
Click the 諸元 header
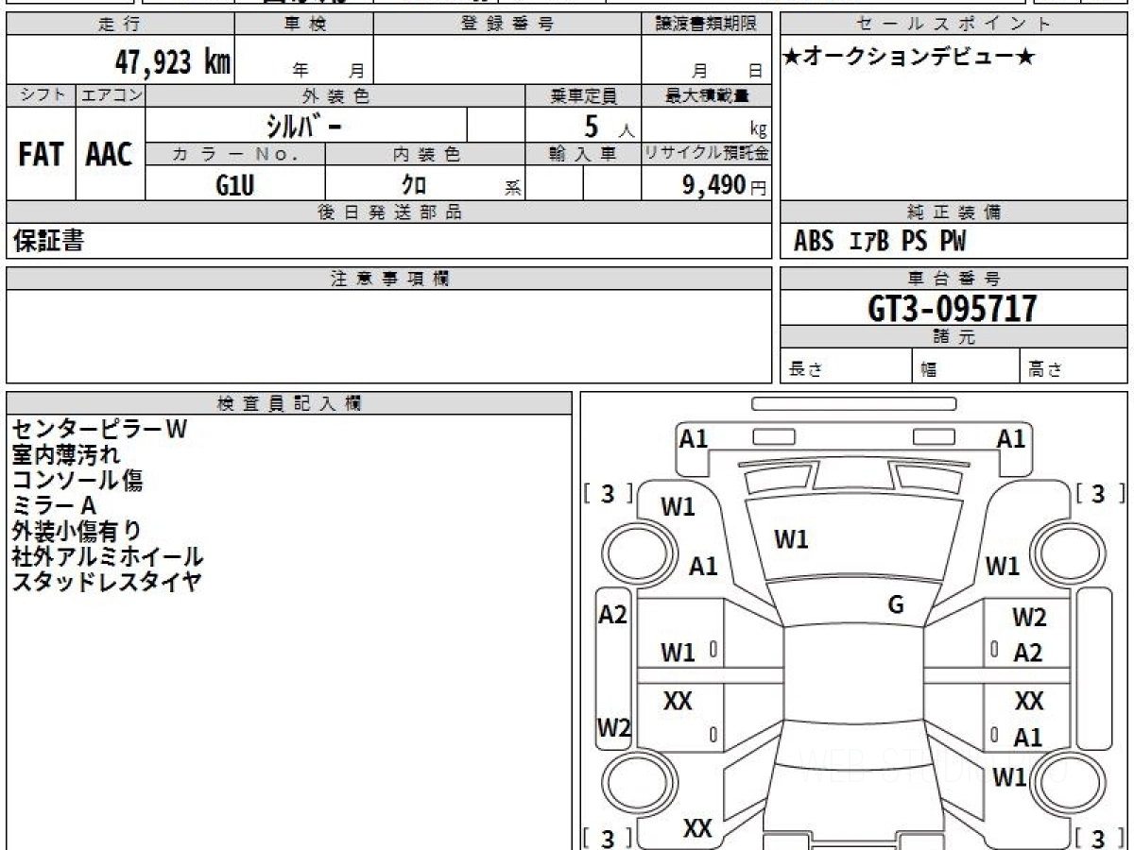pyautogui.click(x=954, y=337)
